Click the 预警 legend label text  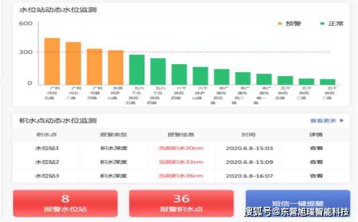pos(294,23)
